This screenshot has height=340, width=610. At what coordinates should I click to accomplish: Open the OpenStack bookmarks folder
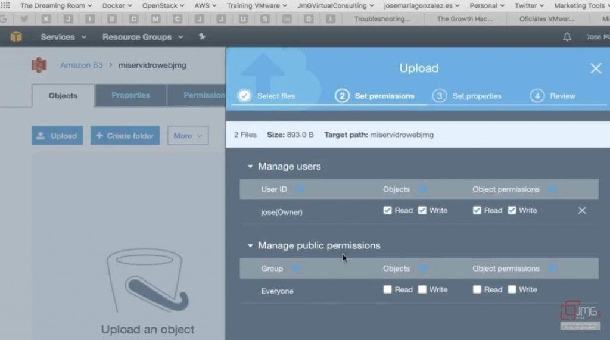click(x=163, y=5)
